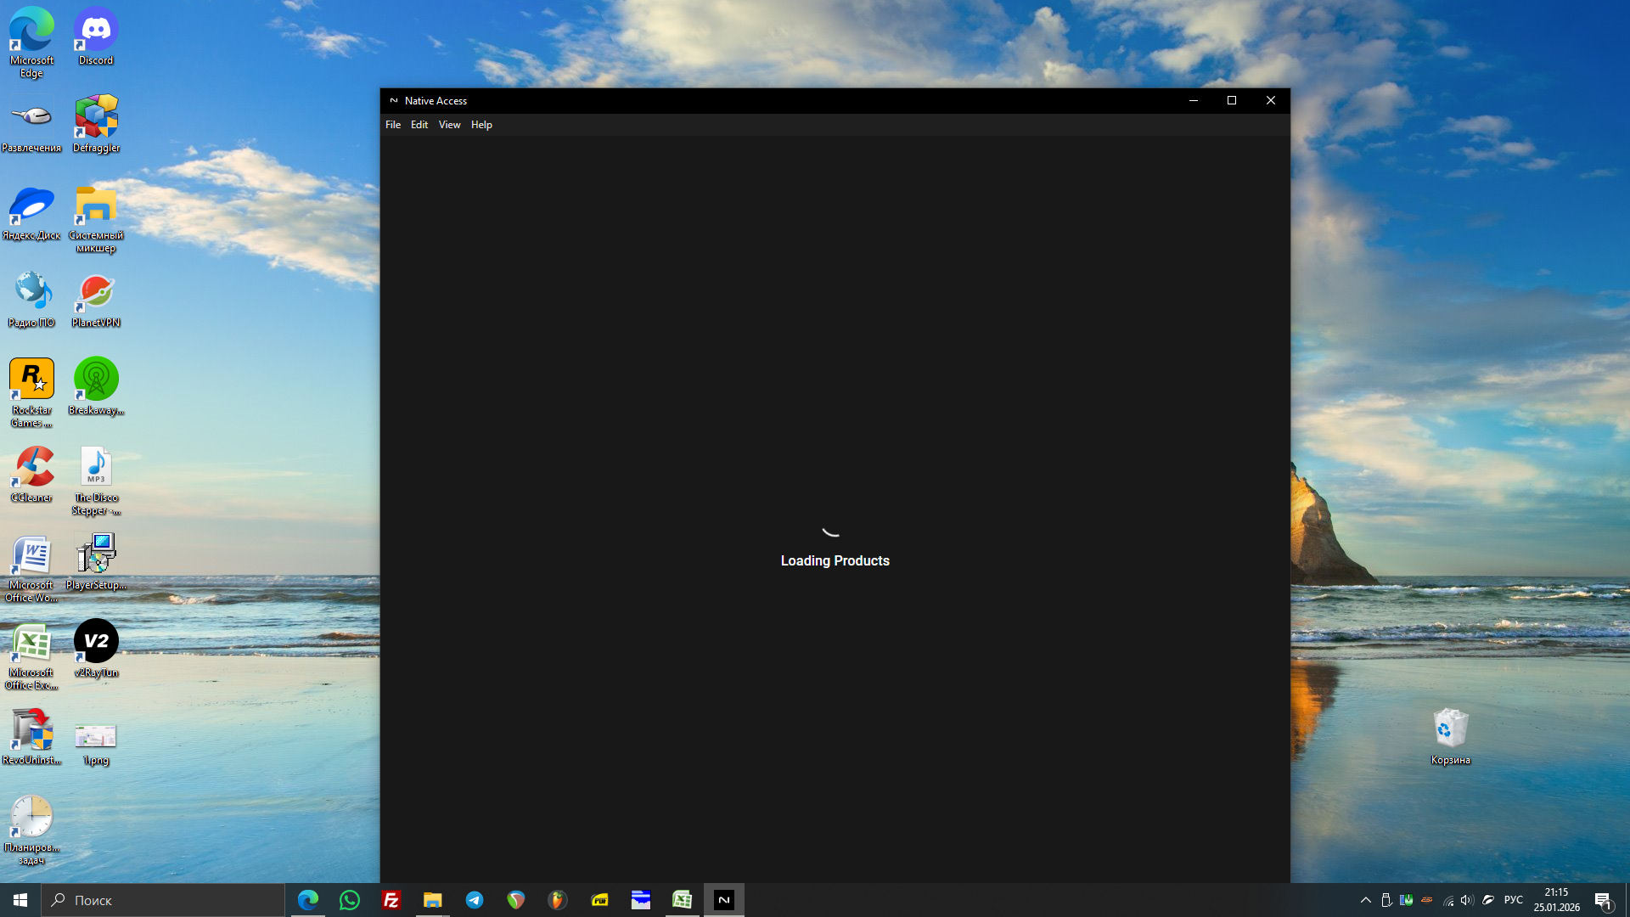Expand hidden system tray icons
This screenshot has height=917, width=1630.
(1365, 900)
